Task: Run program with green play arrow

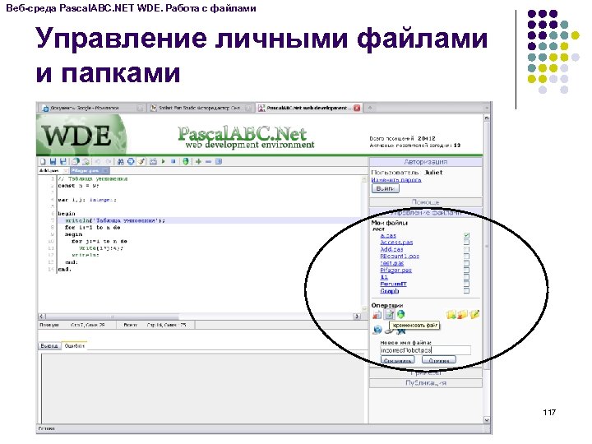Action: (163, 161)
